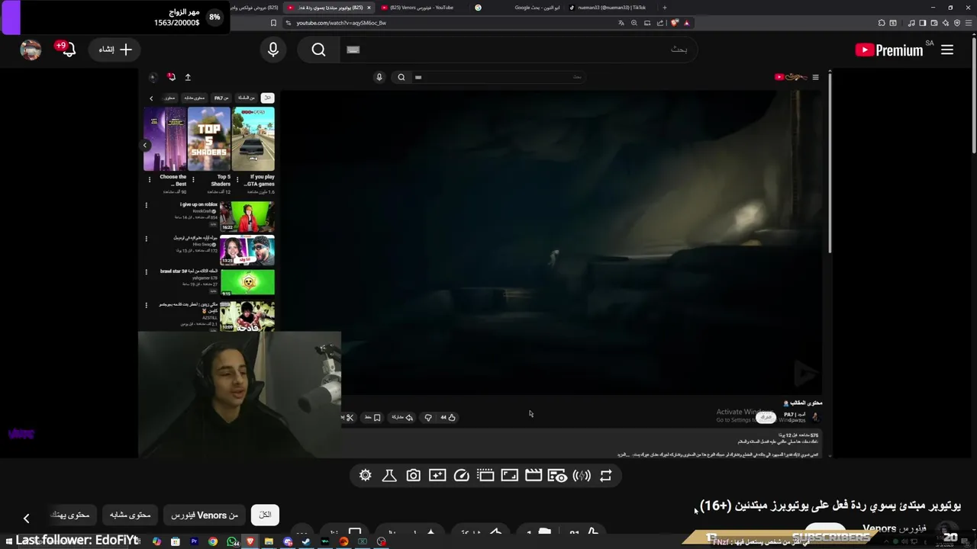The image size is (977, 549).
Task: Click the bookmark icon next to the URL
Action: pos(273,23)
